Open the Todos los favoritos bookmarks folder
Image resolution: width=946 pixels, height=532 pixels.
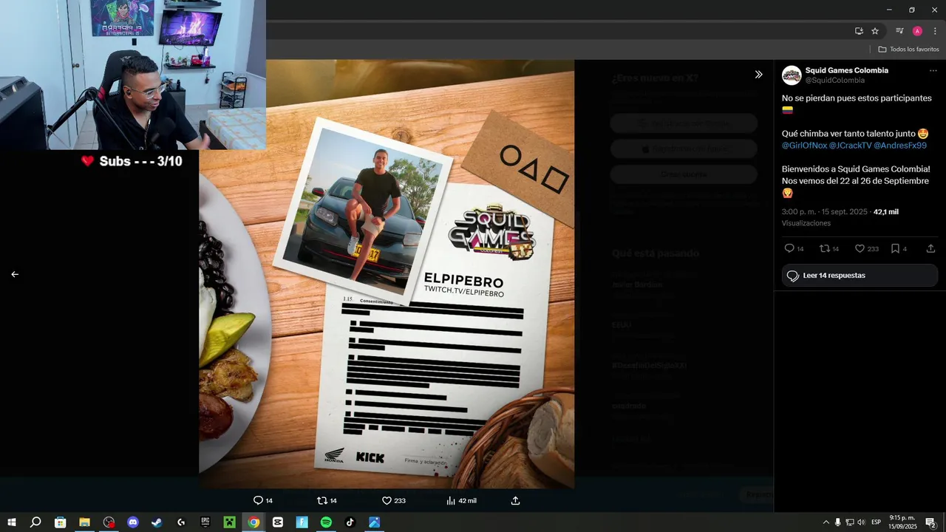(x=908, y=49)
